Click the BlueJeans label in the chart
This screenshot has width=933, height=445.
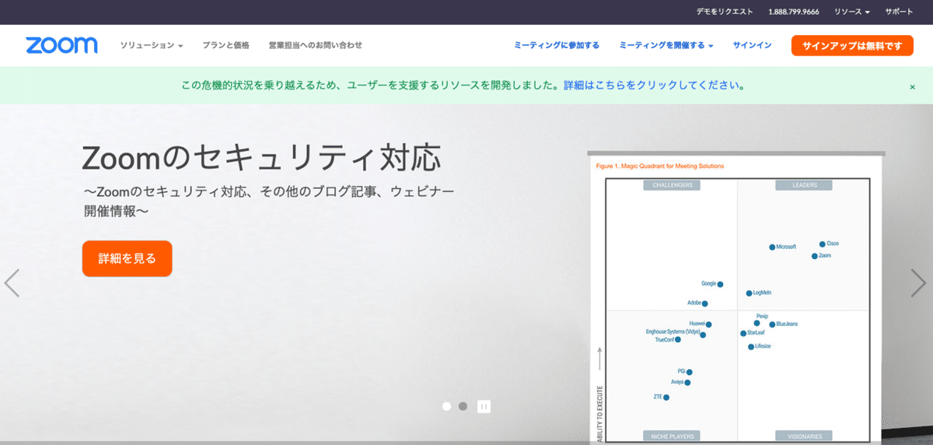[x=787, y=324]
